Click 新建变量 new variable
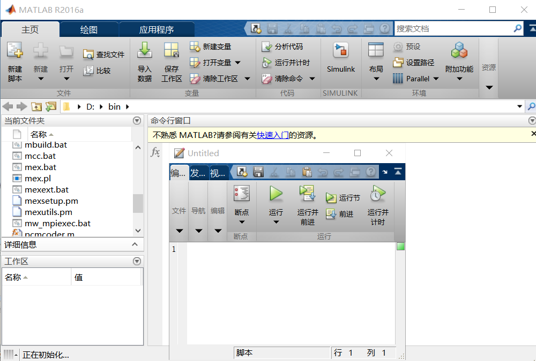The height and width of the screenshot is (361, 536). (211, 47)
